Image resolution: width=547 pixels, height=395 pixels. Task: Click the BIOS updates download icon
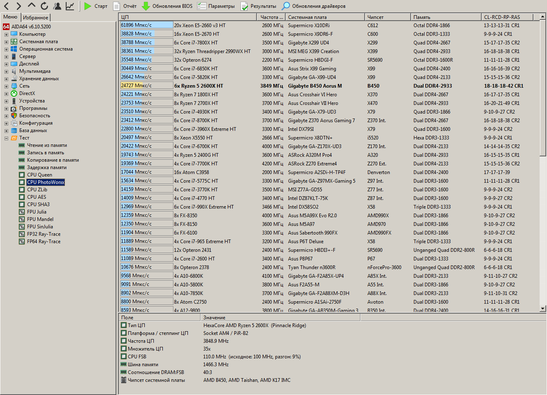167,6
